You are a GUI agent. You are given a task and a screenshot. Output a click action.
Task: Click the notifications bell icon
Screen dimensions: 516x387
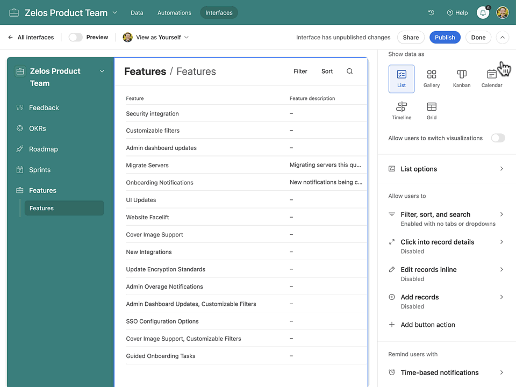point(482,12)
